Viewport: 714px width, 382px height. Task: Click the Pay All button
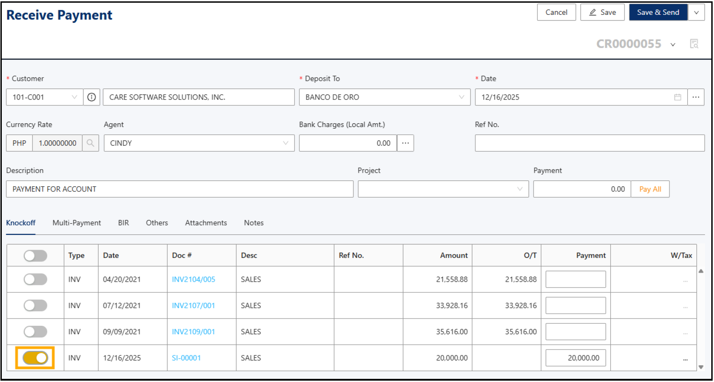click(x=650, y=189)
